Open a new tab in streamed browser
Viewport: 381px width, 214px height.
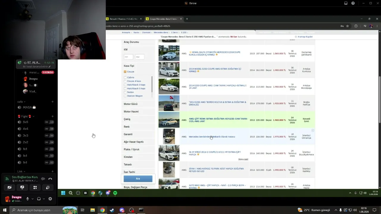pos(187,19)
